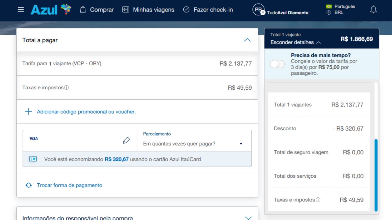Select the BRL currency option
The image size is (392, 220).
coord(339,13)
